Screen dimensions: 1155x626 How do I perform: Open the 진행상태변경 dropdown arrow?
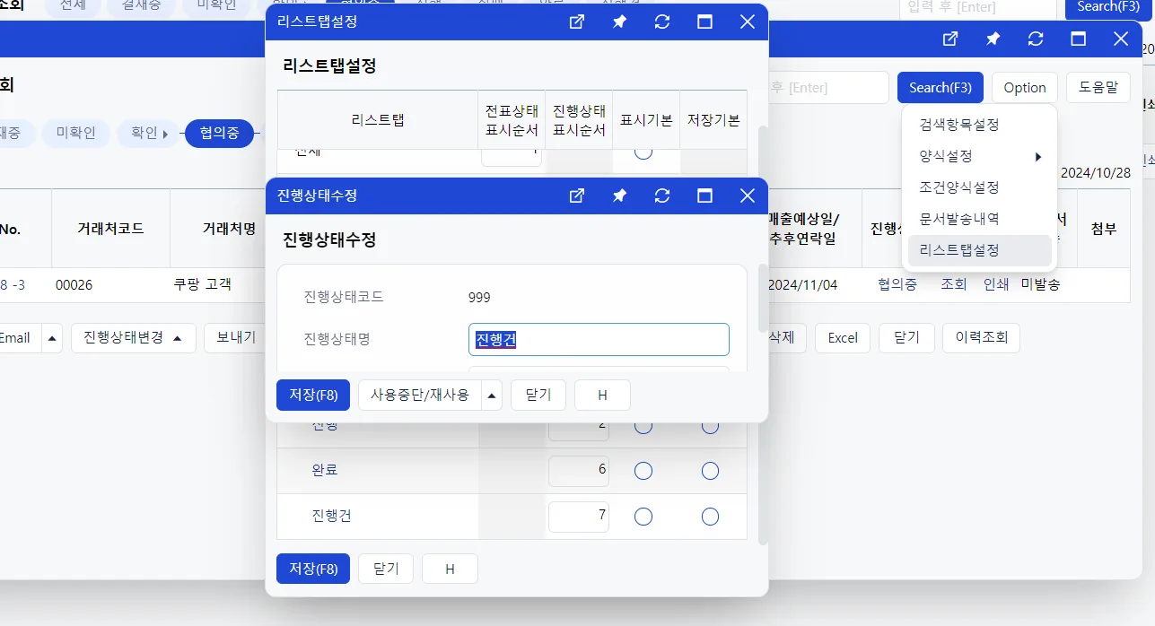178,338
